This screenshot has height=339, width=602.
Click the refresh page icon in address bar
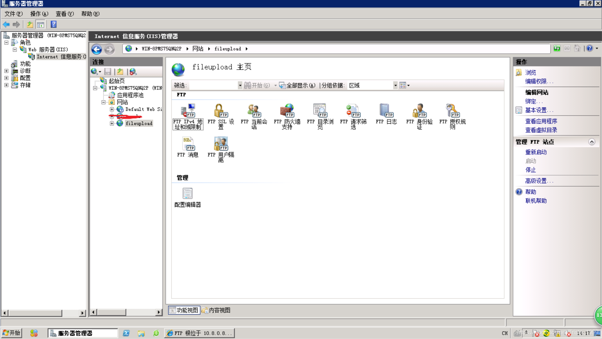click(x=557, y=48)
